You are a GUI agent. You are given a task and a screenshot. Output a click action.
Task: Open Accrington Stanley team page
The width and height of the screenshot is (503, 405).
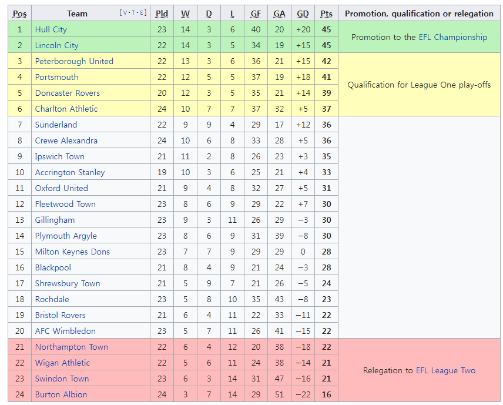[x=70, y=172]
